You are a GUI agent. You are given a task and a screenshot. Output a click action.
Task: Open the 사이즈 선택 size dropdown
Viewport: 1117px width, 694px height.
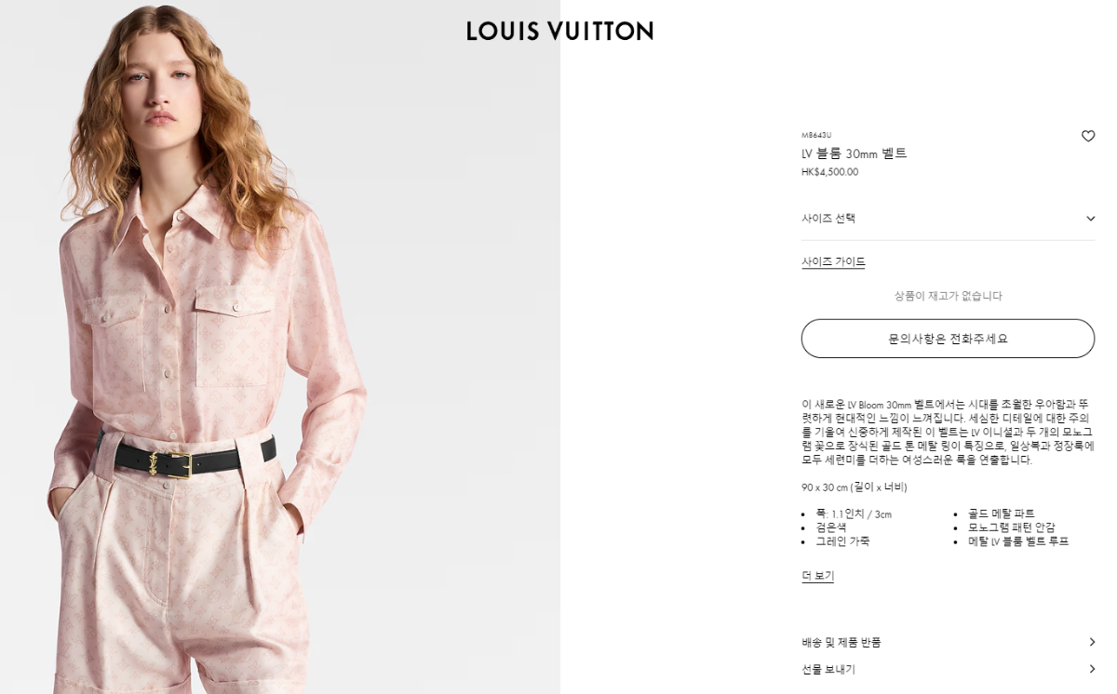[948, 219]
